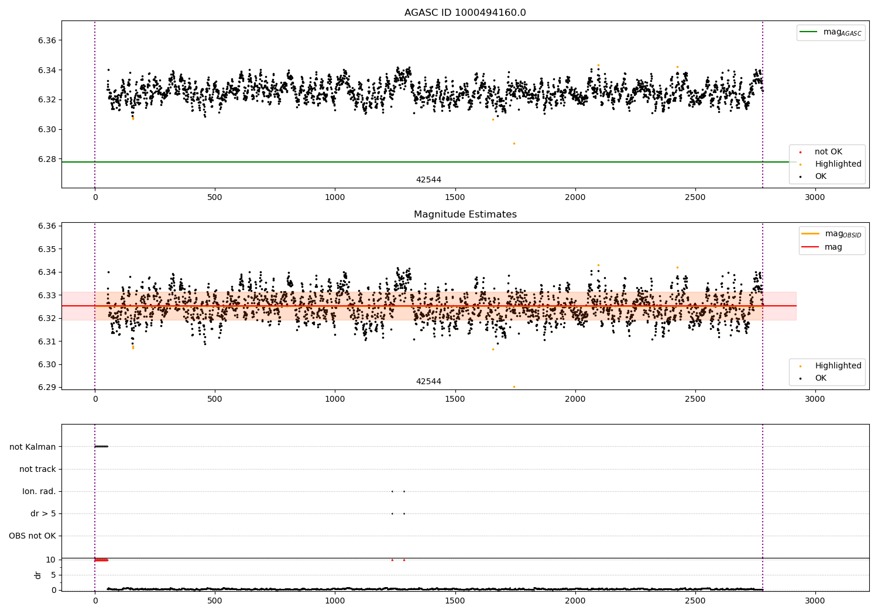Viewport: 878px width, 614px height.
Task: Click the rotated 'dr' y-axis label
Action: click(37, 575)
